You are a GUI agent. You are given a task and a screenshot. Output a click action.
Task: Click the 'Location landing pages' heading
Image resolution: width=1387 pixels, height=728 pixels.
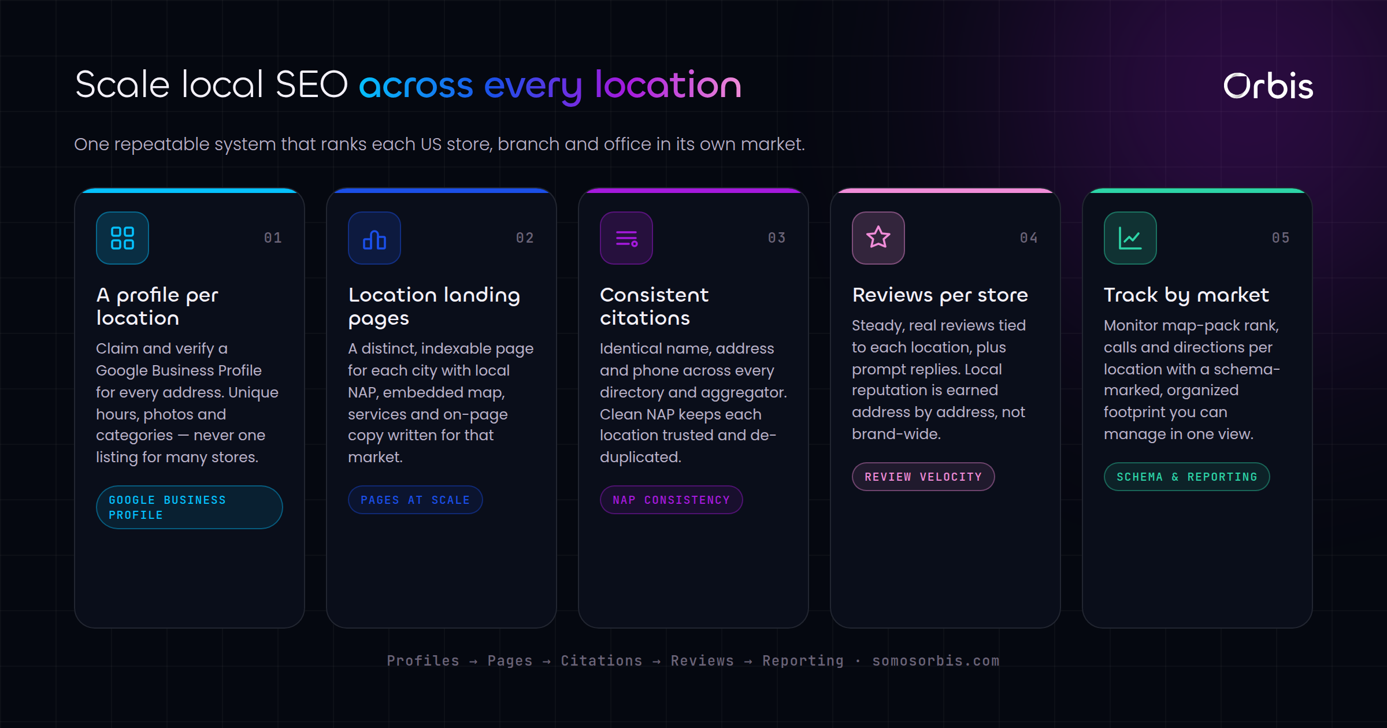(x=434, y=306)
